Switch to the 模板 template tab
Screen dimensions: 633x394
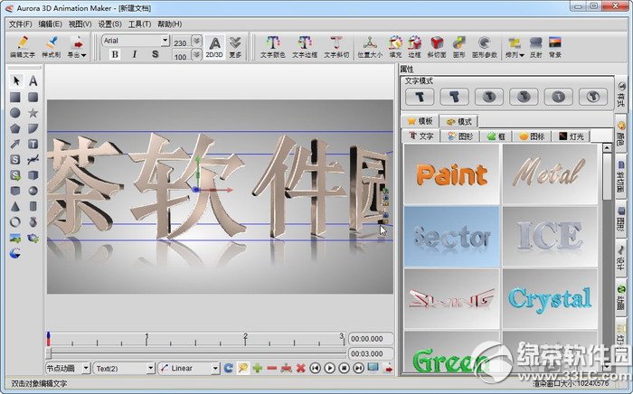[x=420, y=121]
